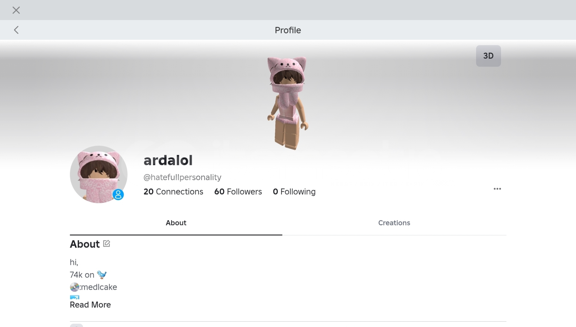Image resolution: width=576 pixels, height=327 pixels.
Task: Click the ardalol display name
Action: pyautogui.click(x=168, y=160)
